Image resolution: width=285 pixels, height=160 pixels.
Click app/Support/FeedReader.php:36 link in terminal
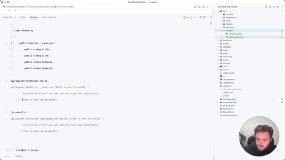tap(28, 81)
